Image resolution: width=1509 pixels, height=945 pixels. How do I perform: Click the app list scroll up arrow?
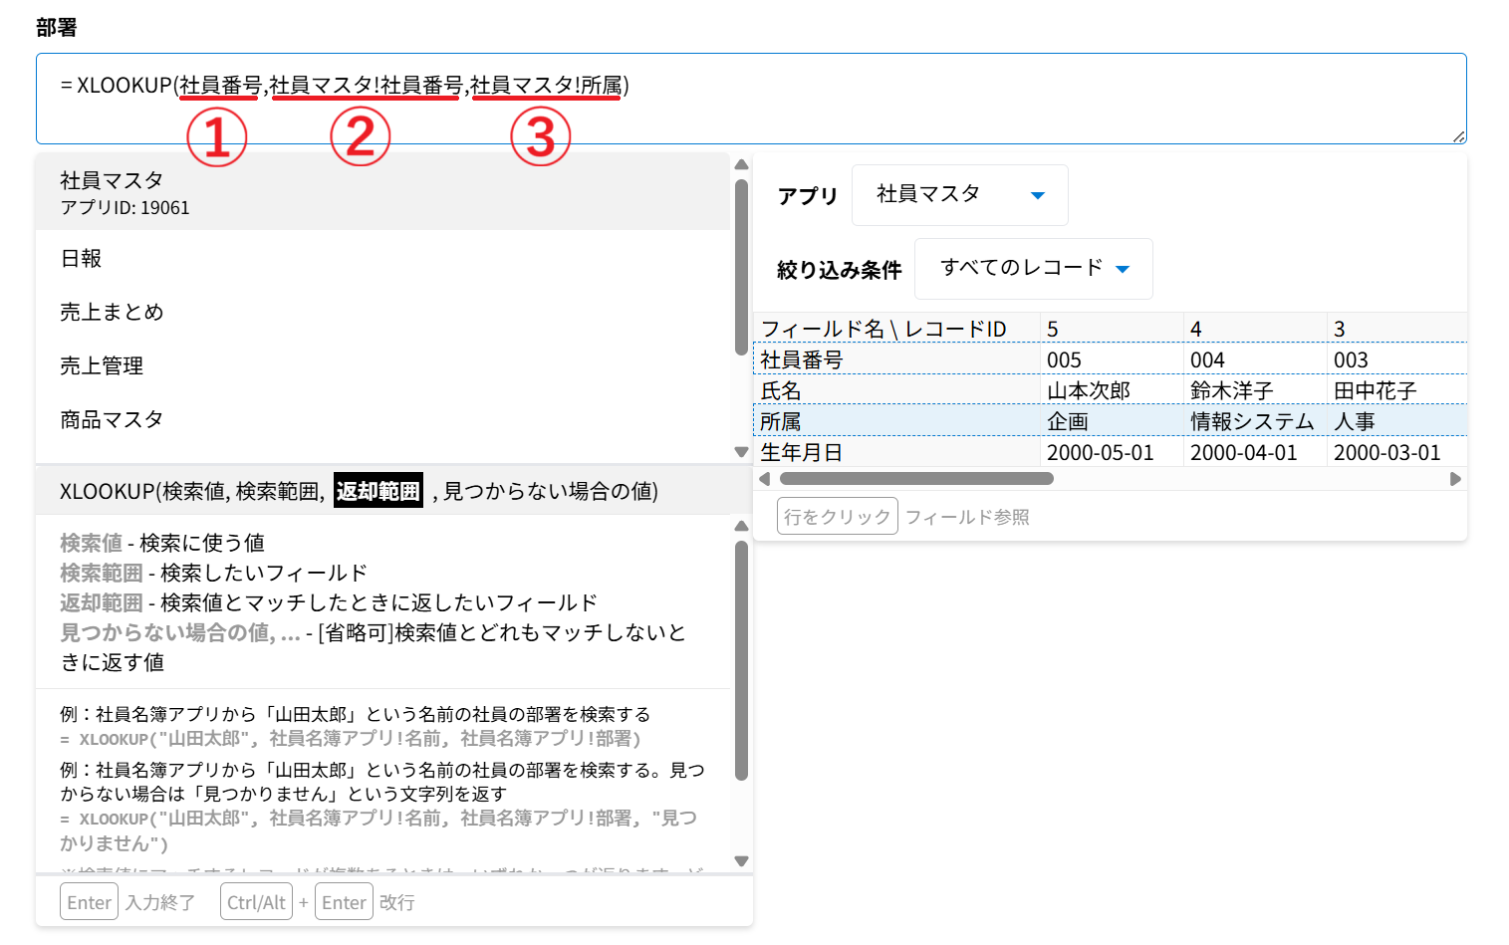coord(741,164)
